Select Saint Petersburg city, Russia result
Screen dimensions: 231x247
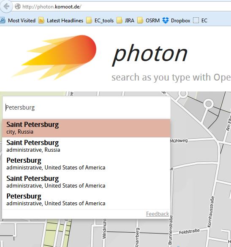pos(86,128)
